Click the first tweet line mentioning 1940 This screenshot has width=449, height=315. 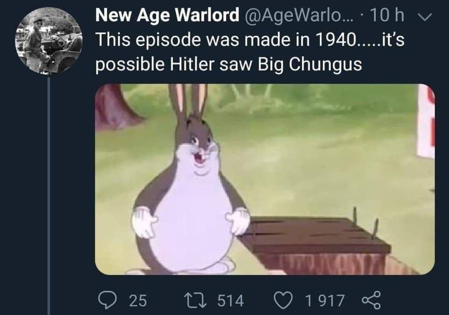(250, 39)
